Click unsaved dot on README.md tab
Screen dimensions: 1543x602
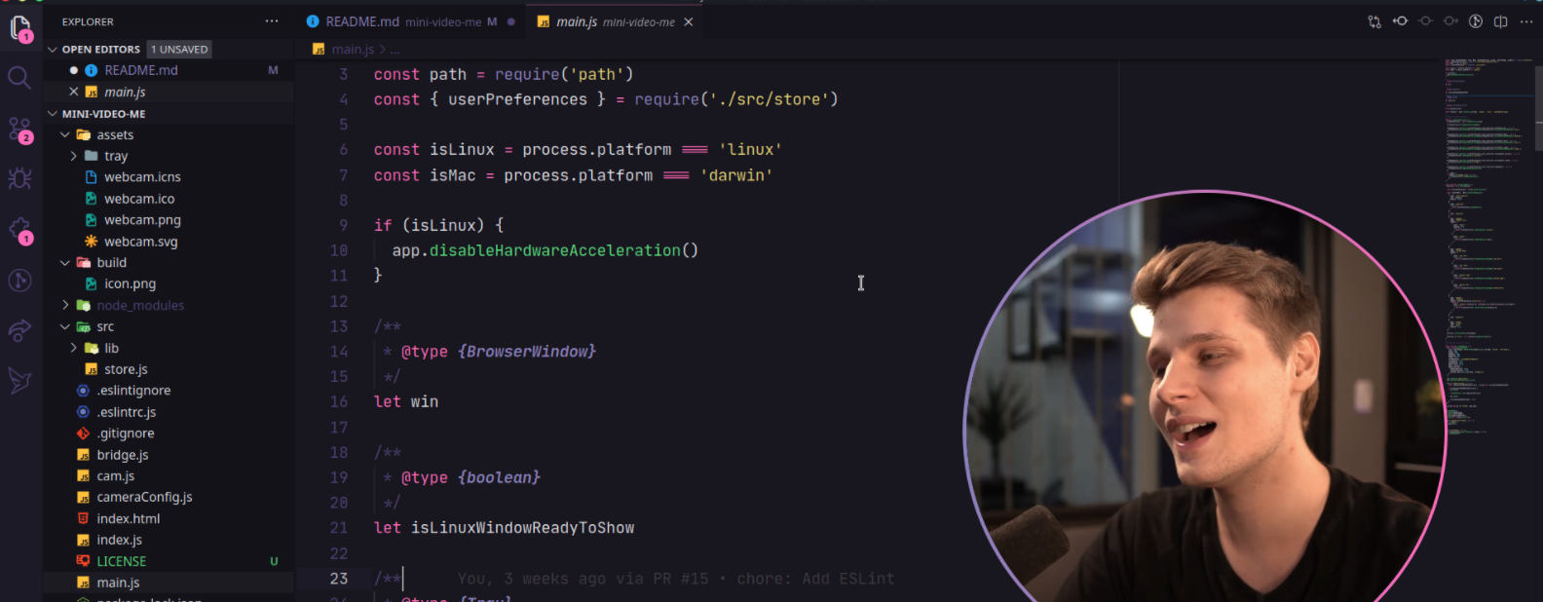(x=510, y=22)
